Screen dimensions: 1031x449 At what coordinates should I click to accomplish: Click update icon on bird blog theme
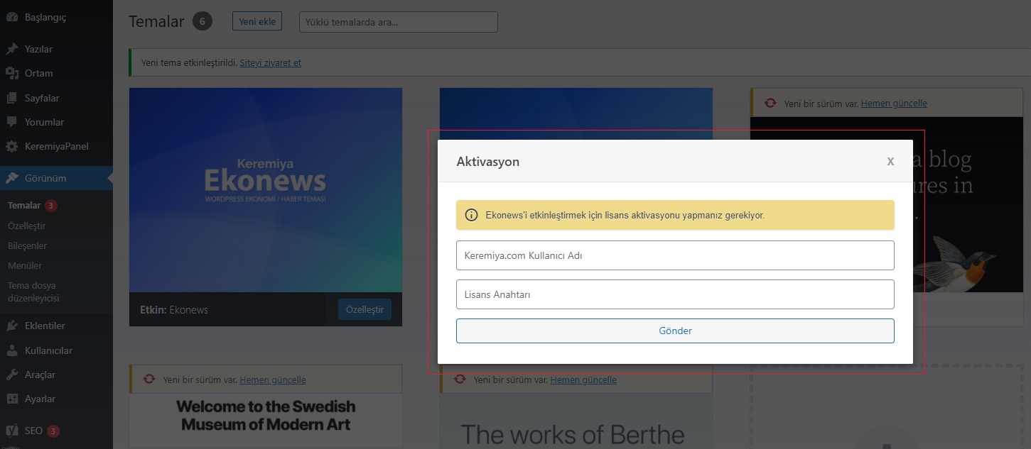click(x=770, y=104)
